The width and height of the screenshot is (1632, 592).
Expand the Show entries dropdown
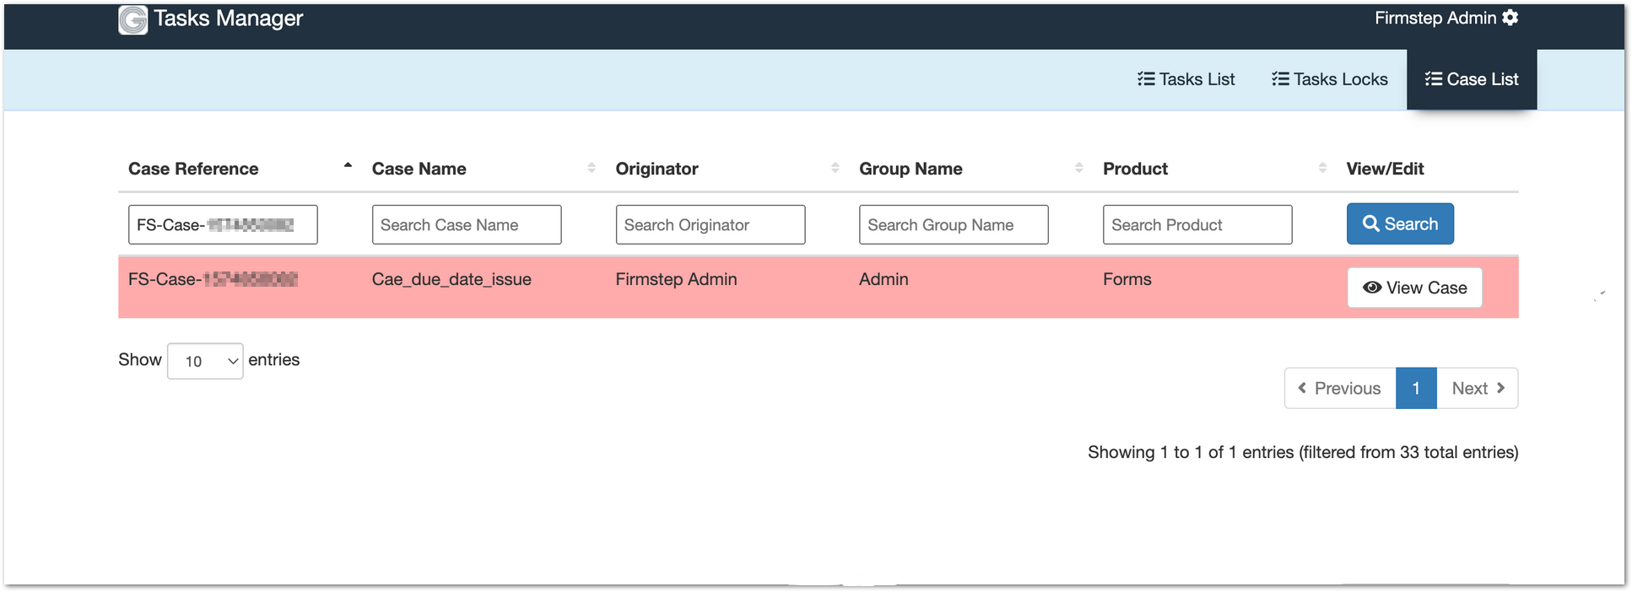tap(205, 361)
